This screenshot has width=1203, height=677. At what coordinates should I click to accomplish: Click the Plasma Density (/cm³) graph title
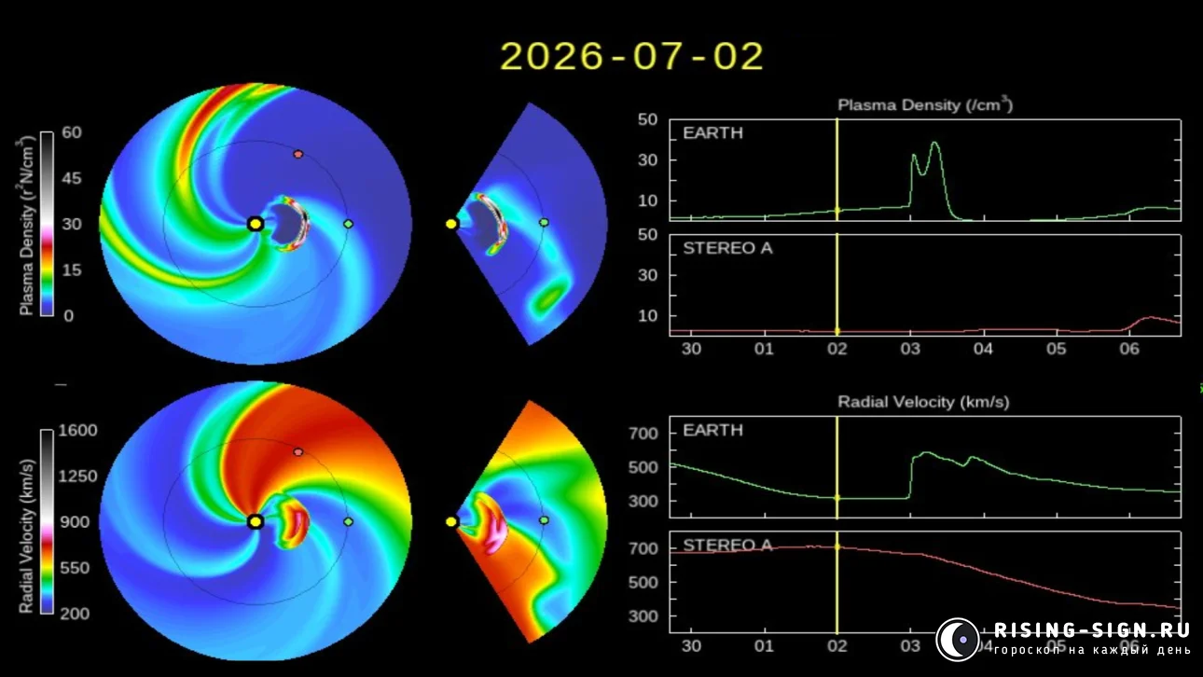pos(925,104)
